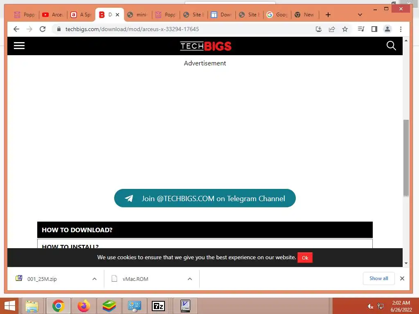Screen dimensions: 419x314
Task: Open the vMac.ROM download
Action: tap(135, 279)
